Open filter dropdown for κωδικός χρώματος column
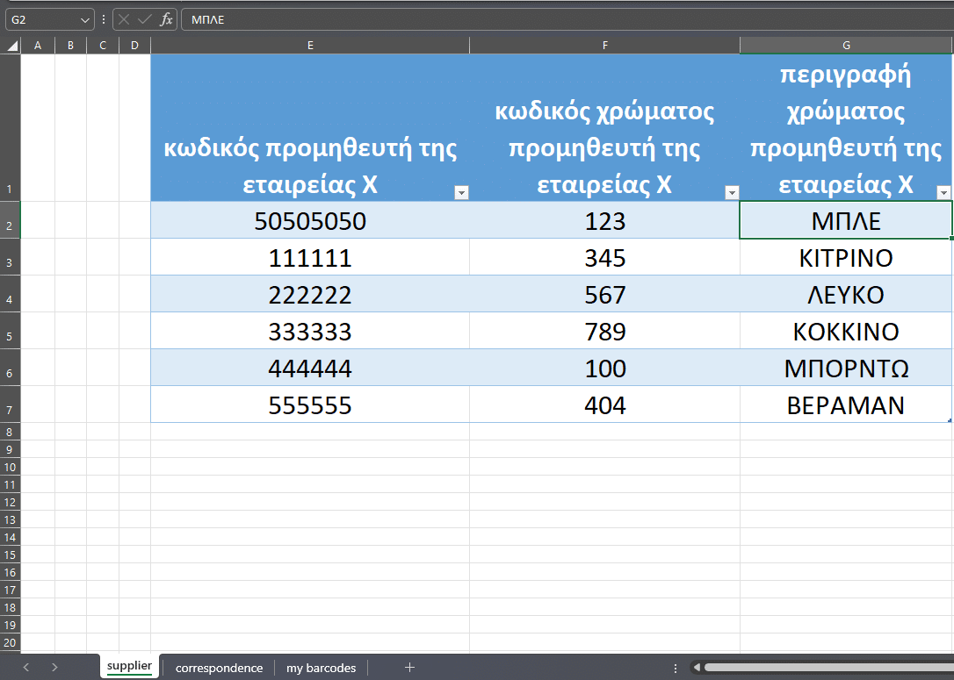This screenshot has height=680, width=954. click(x=731, y=193)
